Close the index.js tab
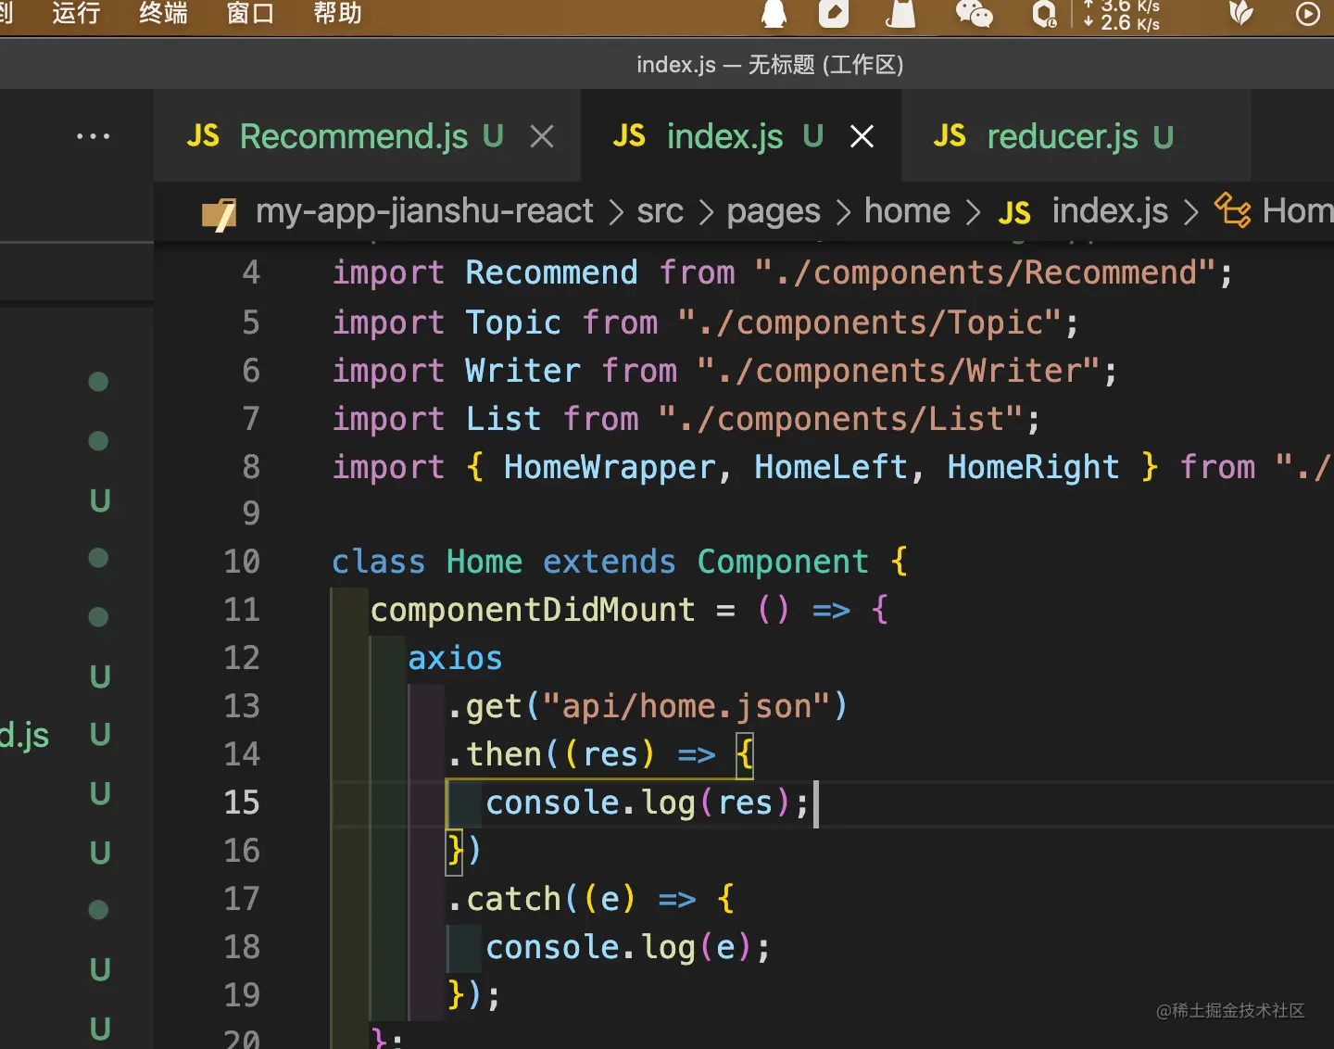Screen dimensions: 1334x1049 click(862, 137)
